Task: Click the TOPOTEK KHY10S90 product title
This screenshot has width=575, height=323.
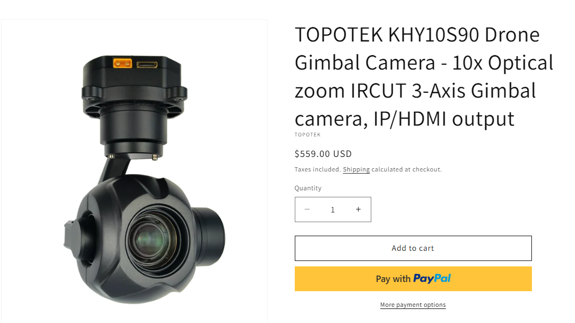Action: point(424,77)
